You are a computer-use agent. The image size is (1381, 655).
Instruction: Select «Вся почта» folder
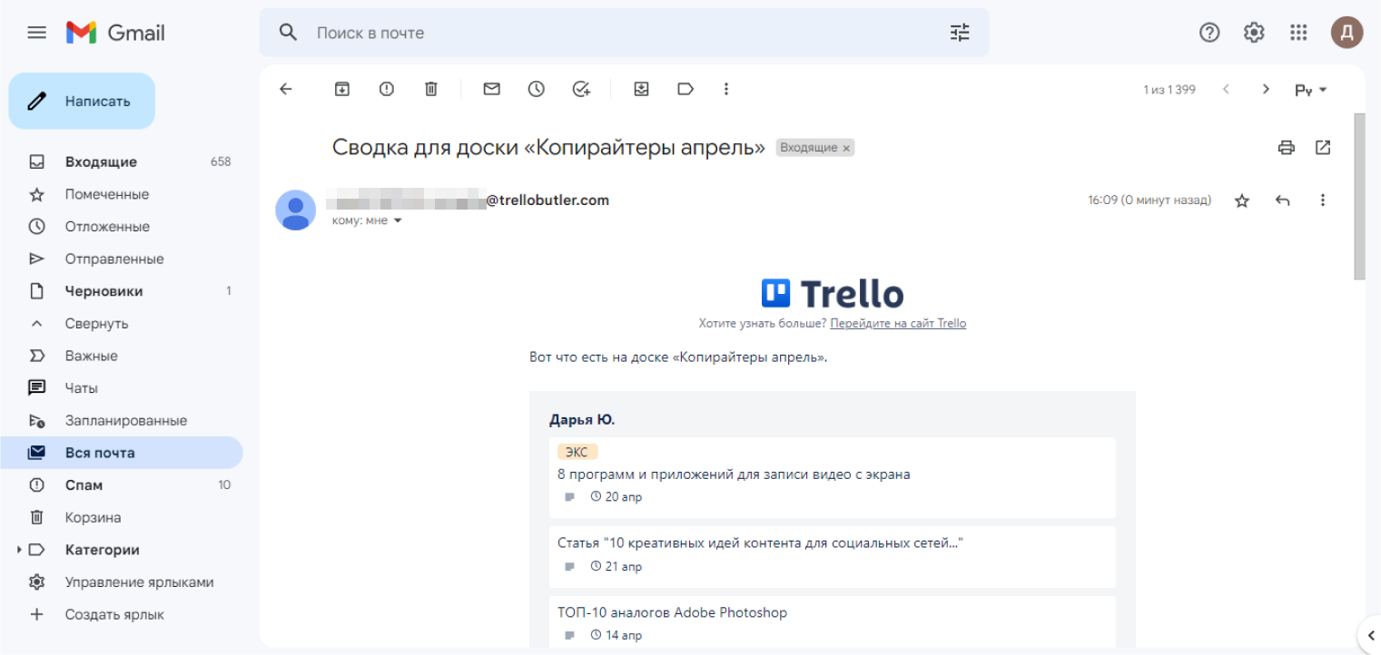122,453
